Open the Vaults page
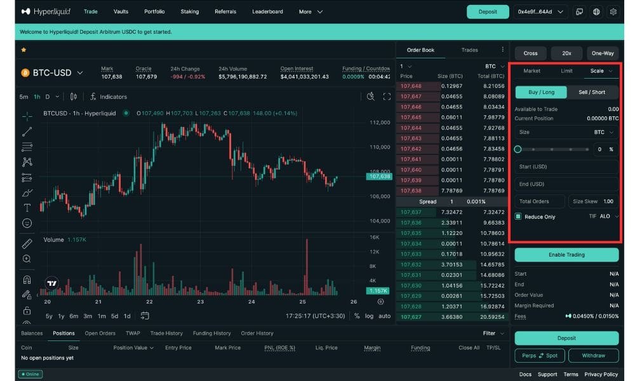 [x=121, y=11]
